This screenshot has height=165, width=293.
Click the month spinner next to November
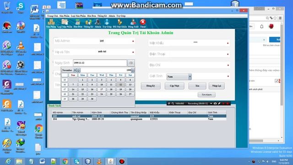[x=78, y=70]
